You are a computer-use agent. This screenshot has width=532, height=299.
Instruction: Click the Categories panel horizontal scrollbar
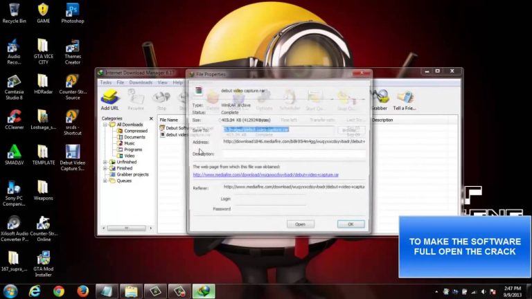coord(127,228)
